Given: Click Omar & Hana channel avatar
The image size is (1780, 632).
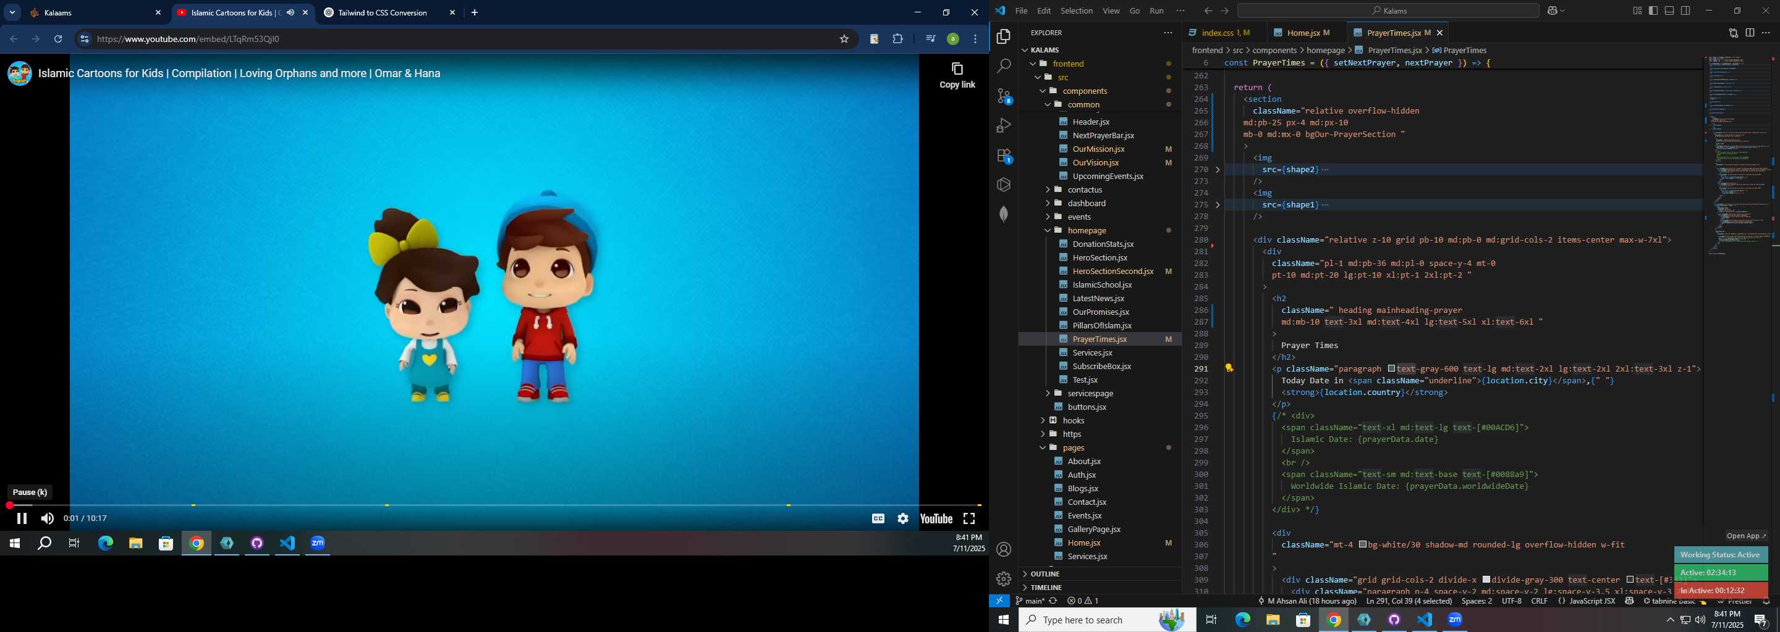Looking at the screenshot, I should [19, 73].
